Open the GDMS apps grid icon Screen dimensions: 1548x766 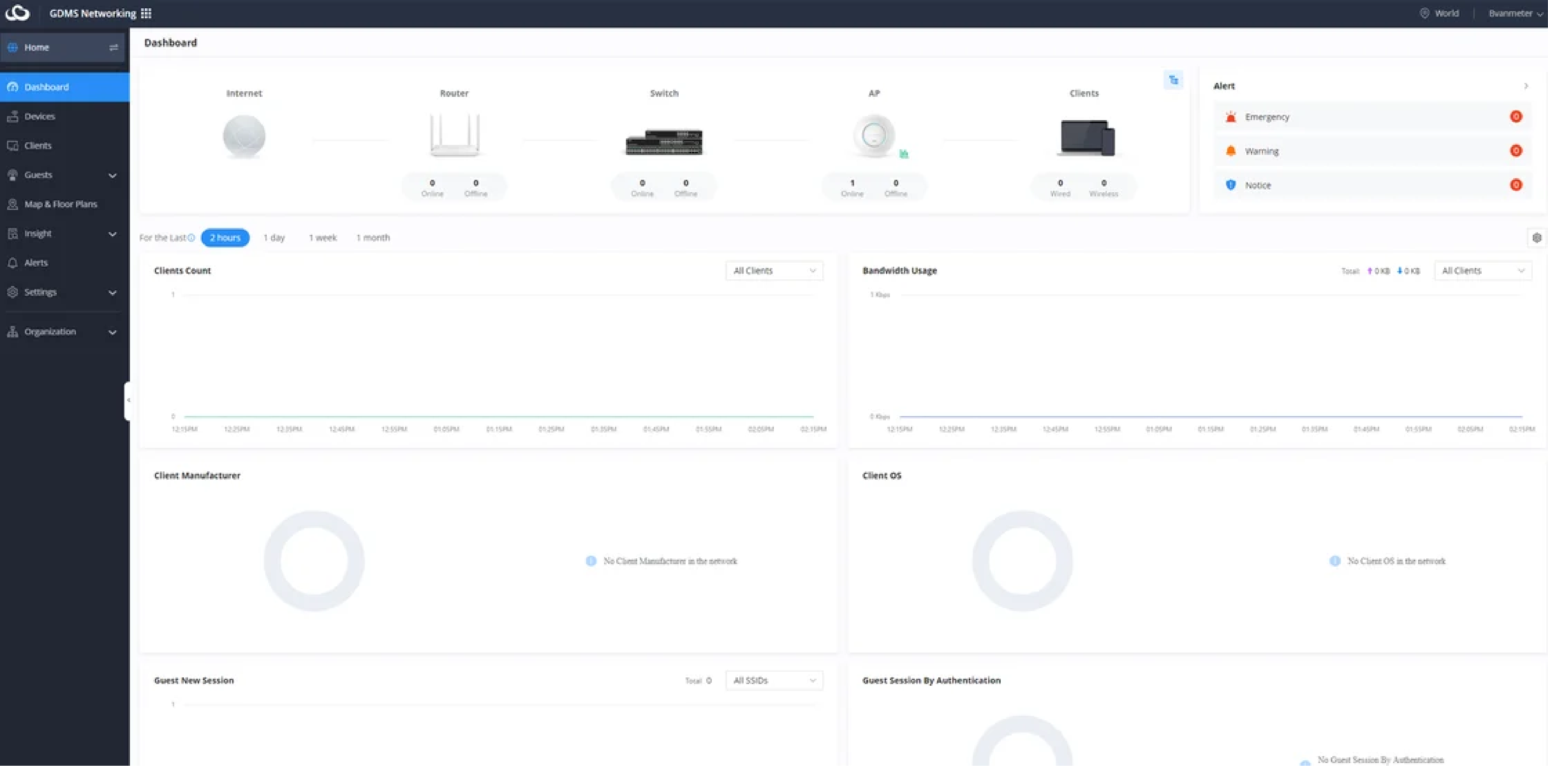[x=146, y=13]
